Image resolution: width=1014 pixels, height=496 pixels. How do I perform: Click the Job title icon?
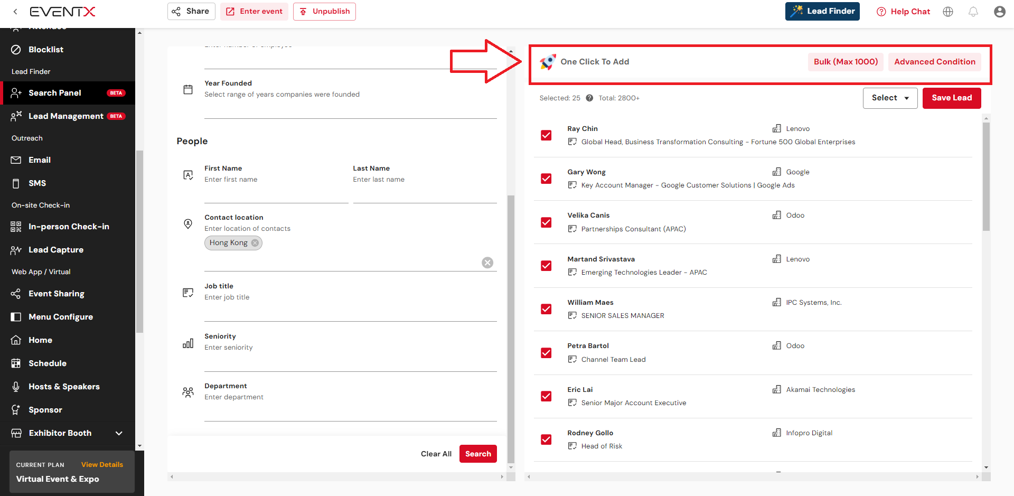click(188, 293)
